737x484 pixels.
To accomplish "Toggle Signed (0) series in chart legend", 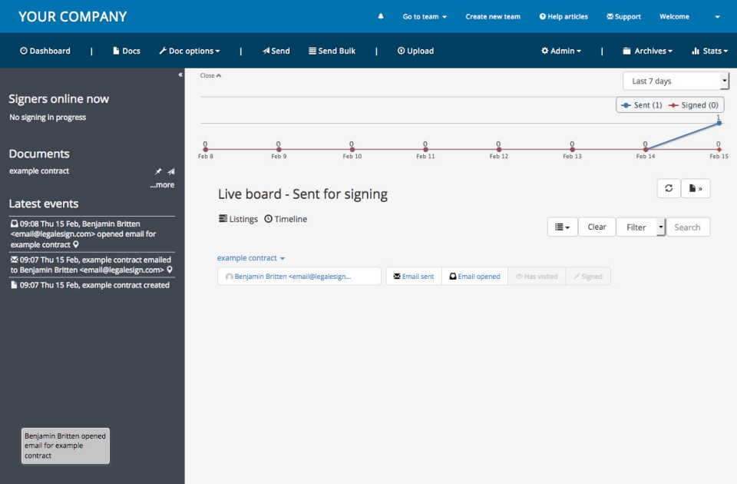I will (694, 105).
